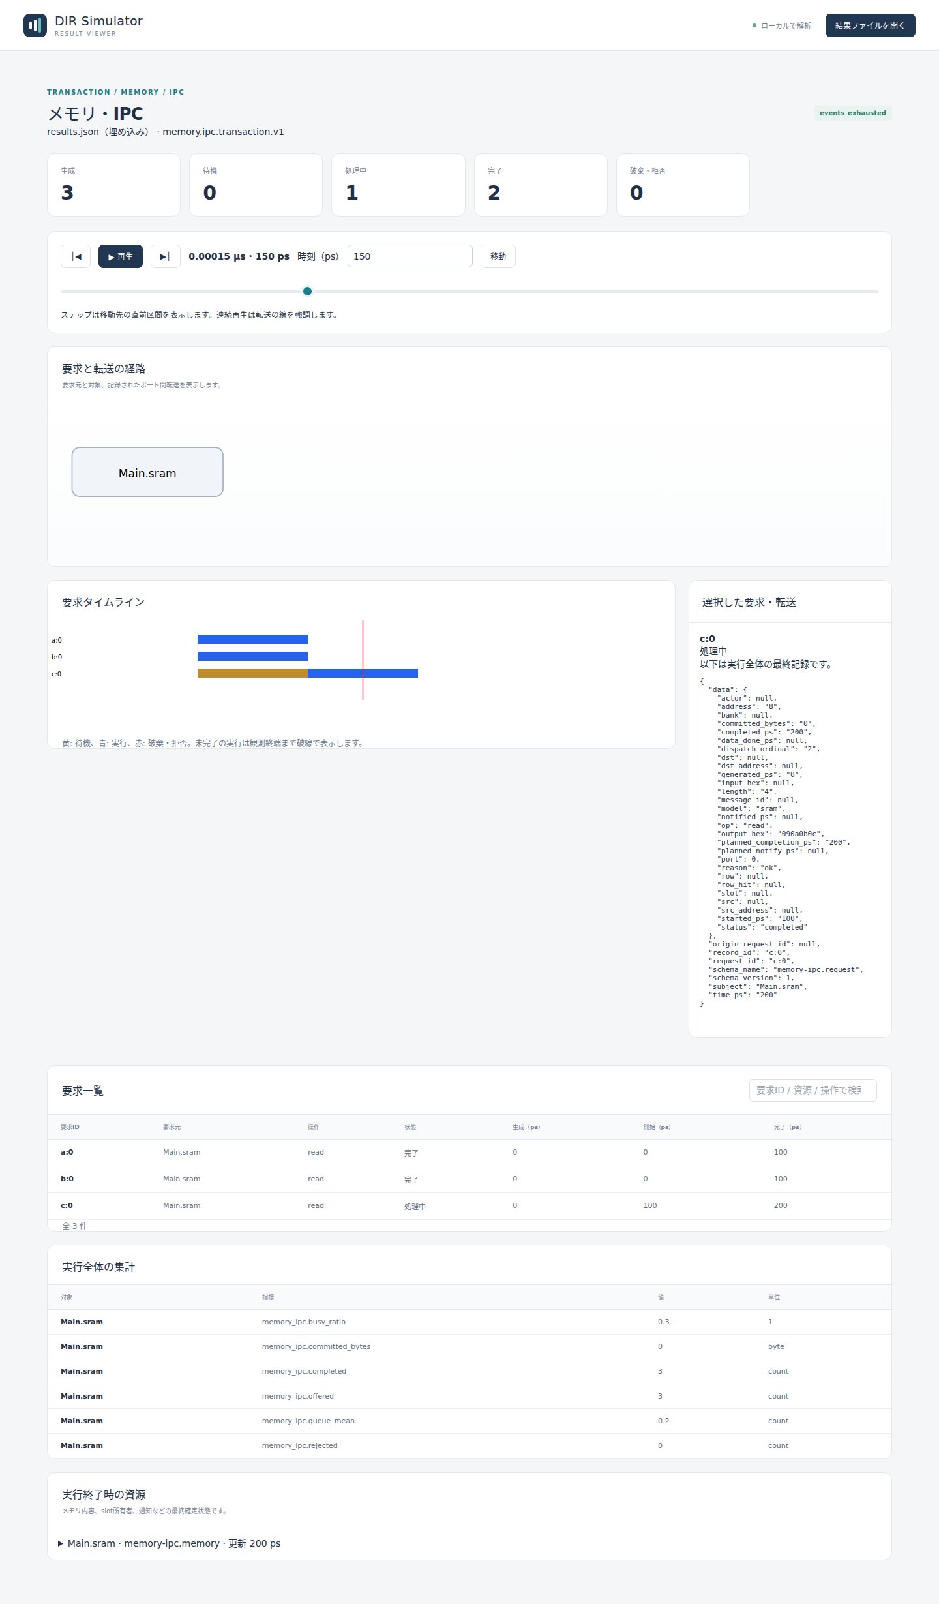Click the memory_ipc.completed metric row
Viewport: 939px width, 1604px height.
[x=469, y=1372]
